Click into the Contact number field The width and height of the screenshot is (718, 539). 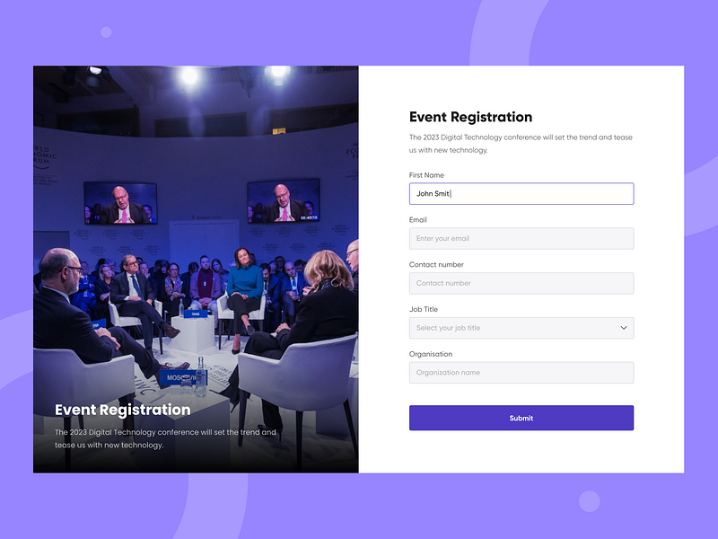[x=521, y=283]
